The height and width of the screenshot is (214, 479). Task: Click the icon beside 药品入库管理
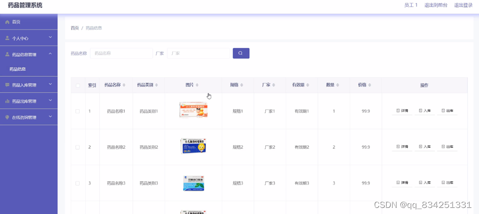pos(7,85)
